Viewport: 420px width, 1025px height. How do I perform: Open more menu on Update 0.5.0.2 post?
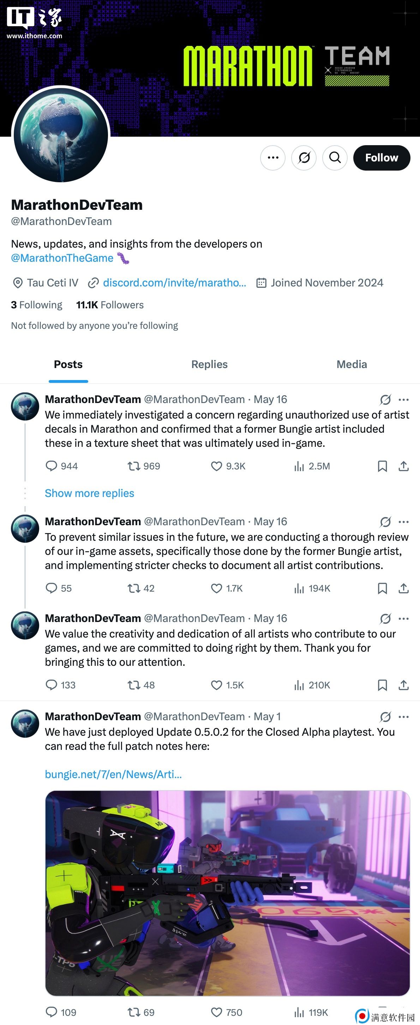pyautogui.click(x=404, y=717)
